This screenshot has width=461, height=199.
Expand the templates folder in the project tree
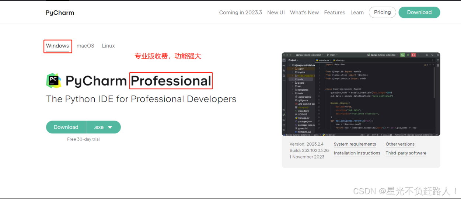click(x=293, y=90)
